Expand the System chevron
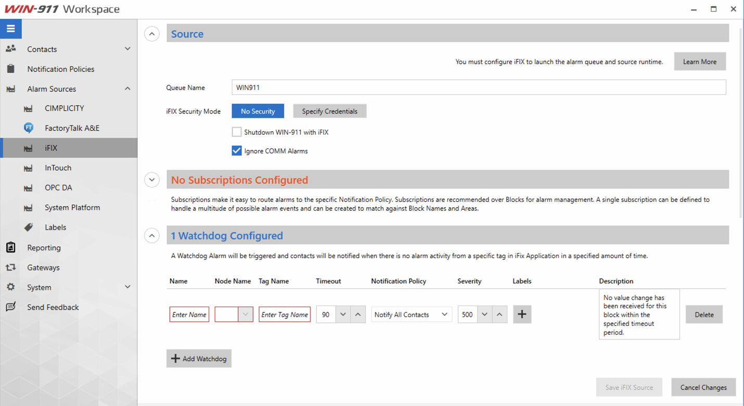 point(128,287)
